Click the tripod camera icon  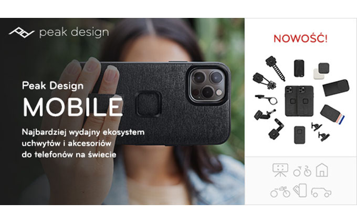click(280, 170)
